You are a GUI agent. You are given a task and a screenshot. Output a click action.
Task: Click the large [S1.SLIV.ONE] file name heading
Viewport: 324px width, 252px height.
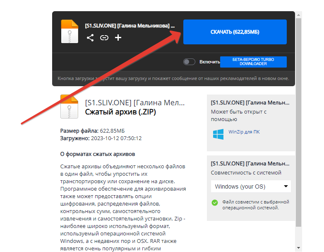[x=135, y=103]
